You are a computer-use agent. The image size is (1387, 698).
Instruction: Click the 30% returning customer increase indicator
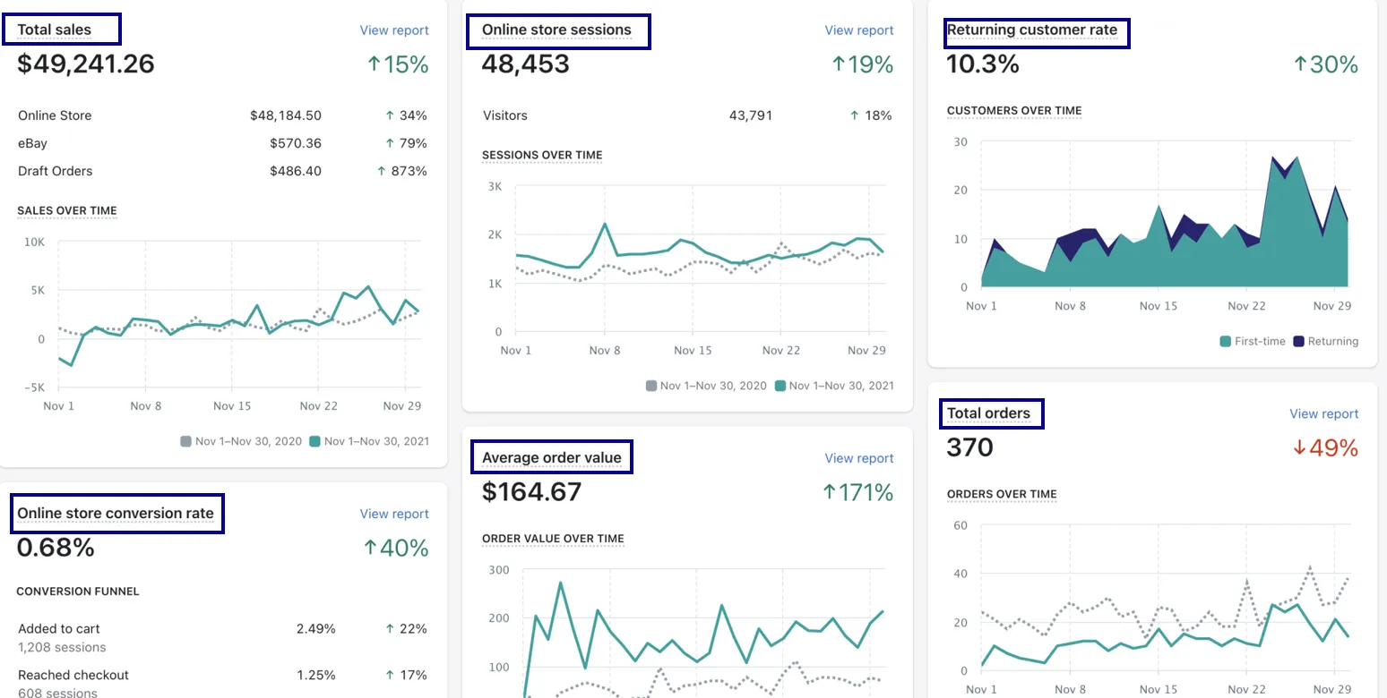pos(1326,64)
